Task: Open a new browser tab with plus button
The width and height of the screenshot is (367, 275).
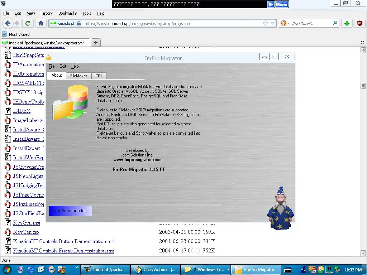Action: point(95,43)
